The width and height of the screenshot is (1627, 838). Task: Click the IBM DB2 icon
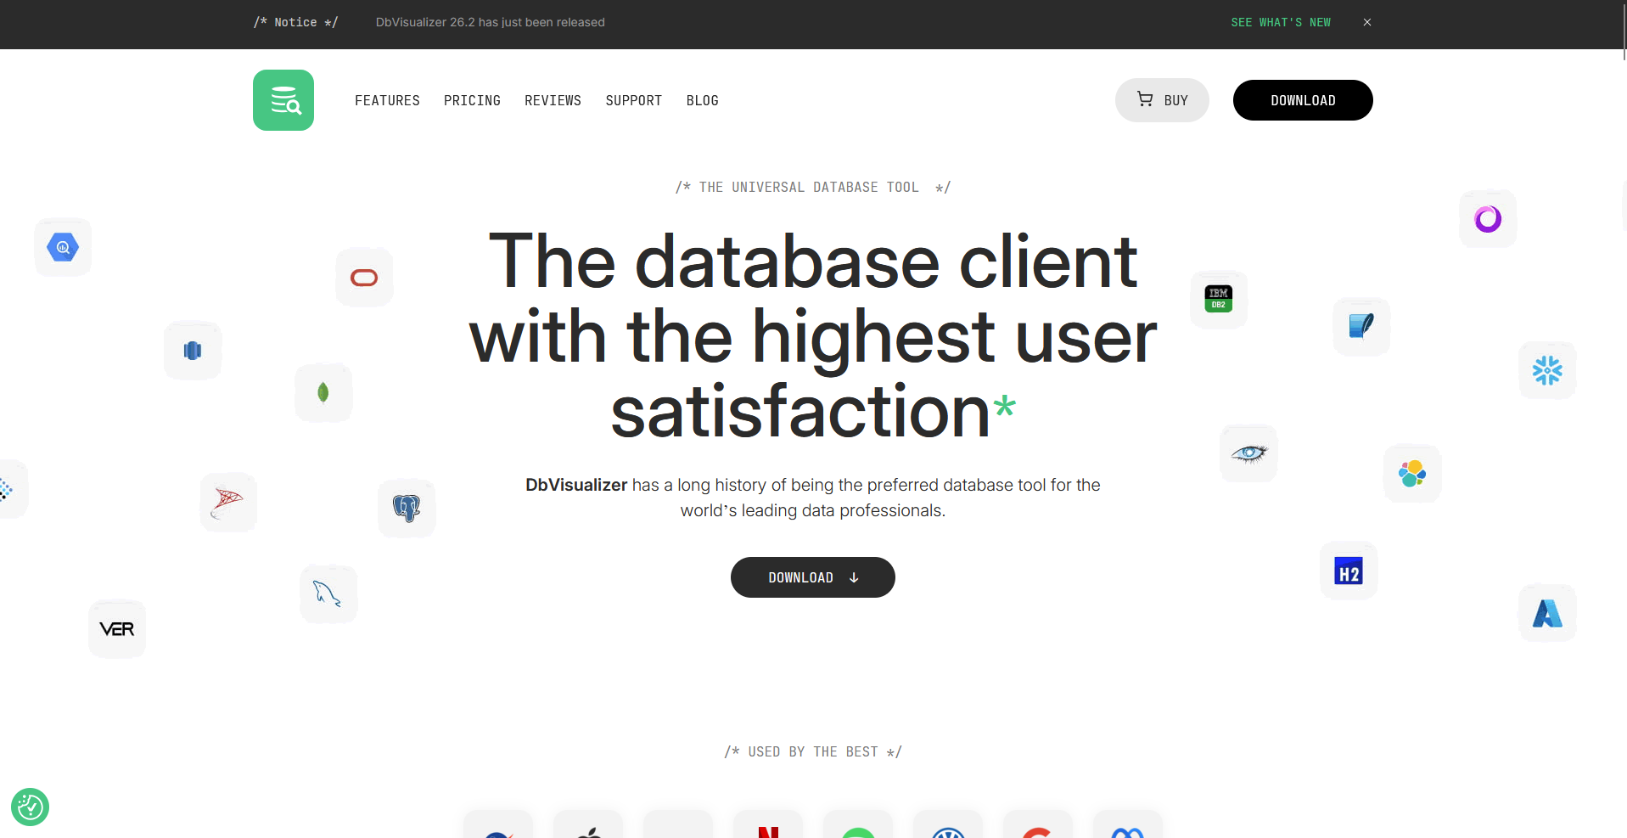coord(1219,299)
